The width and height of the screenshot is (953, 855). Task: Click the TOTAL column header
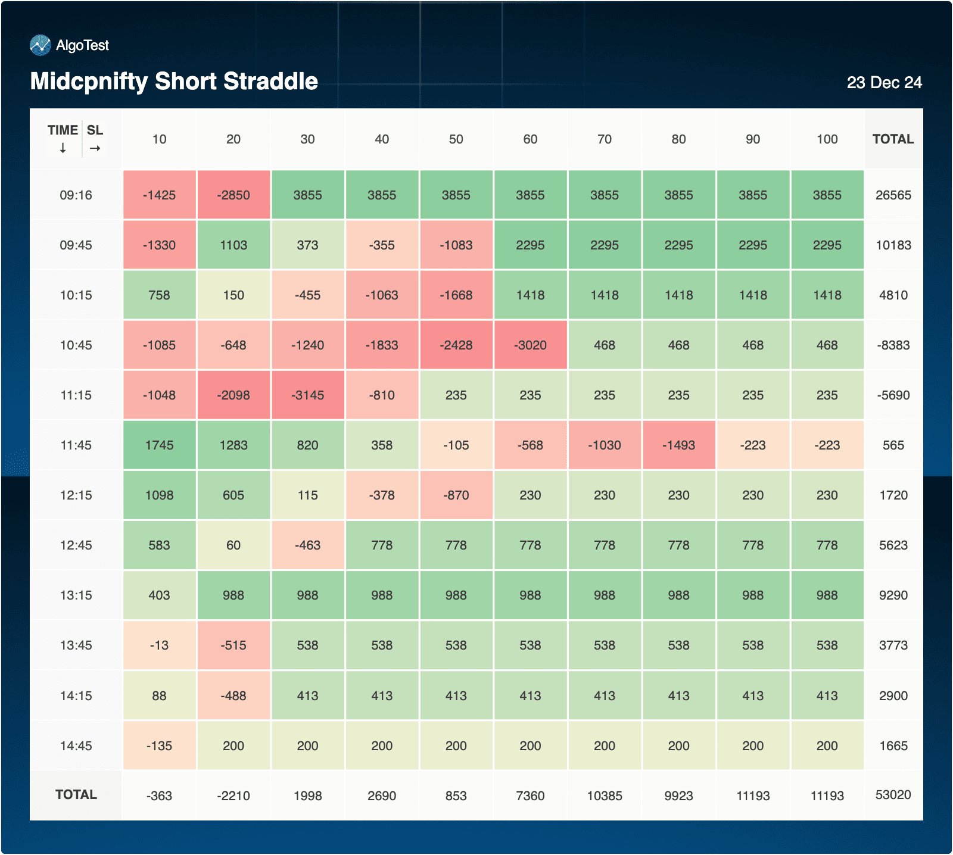coord(893,139)
